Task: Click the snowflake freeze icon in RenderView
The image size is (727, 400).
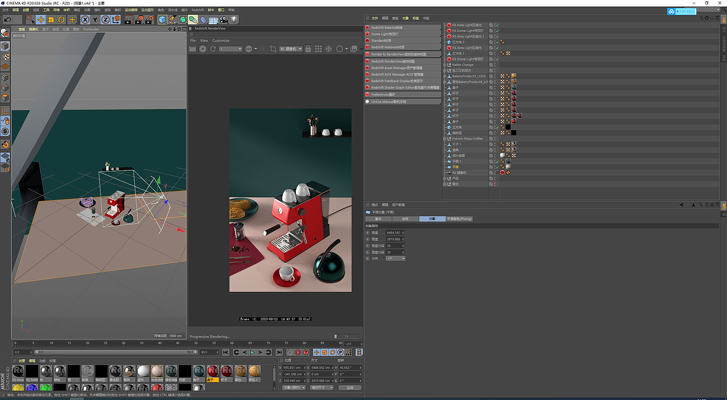Action: (x=328, y=49)
